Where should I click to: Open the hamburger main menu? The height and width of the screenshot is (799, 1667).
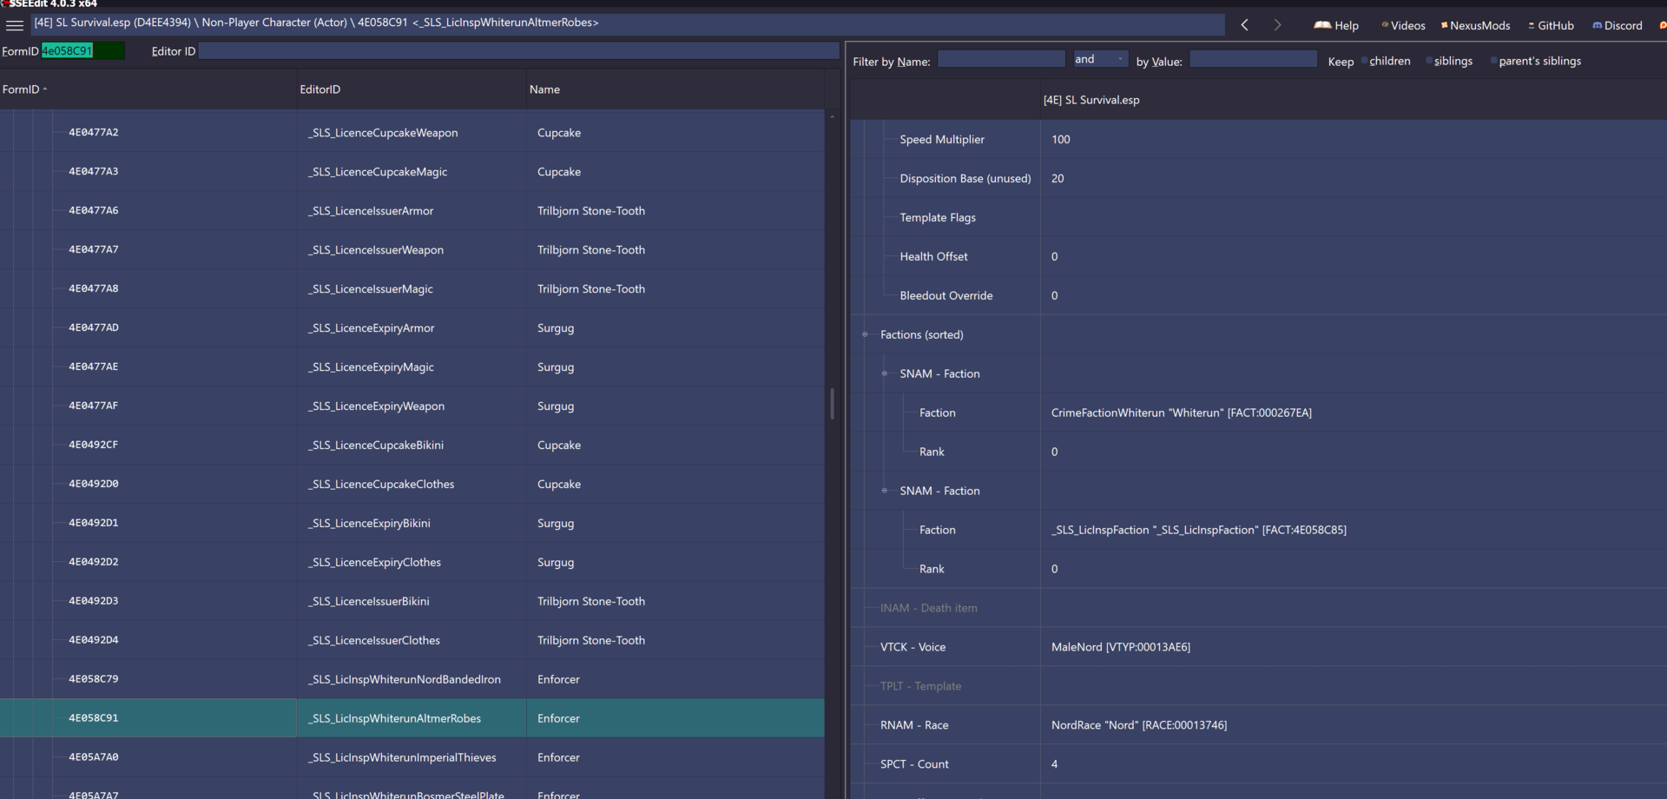pos(15,24)
